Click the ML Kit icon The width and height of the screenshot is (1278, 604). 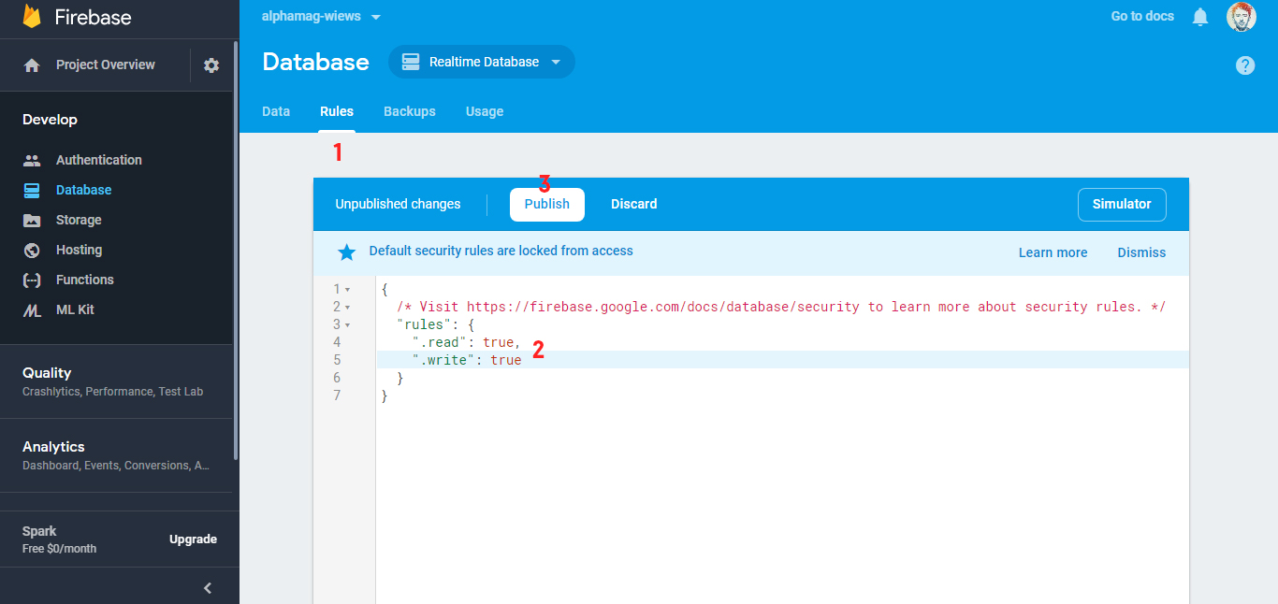[32, 309]
